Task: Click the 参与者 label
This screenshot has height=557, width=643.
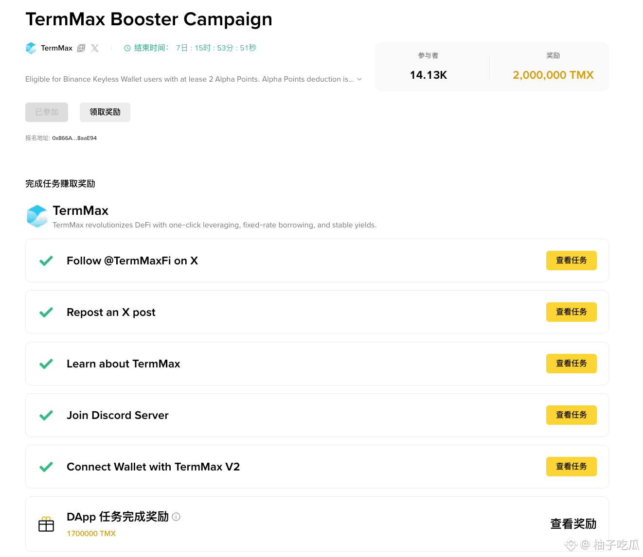Action: click(429, 55)
